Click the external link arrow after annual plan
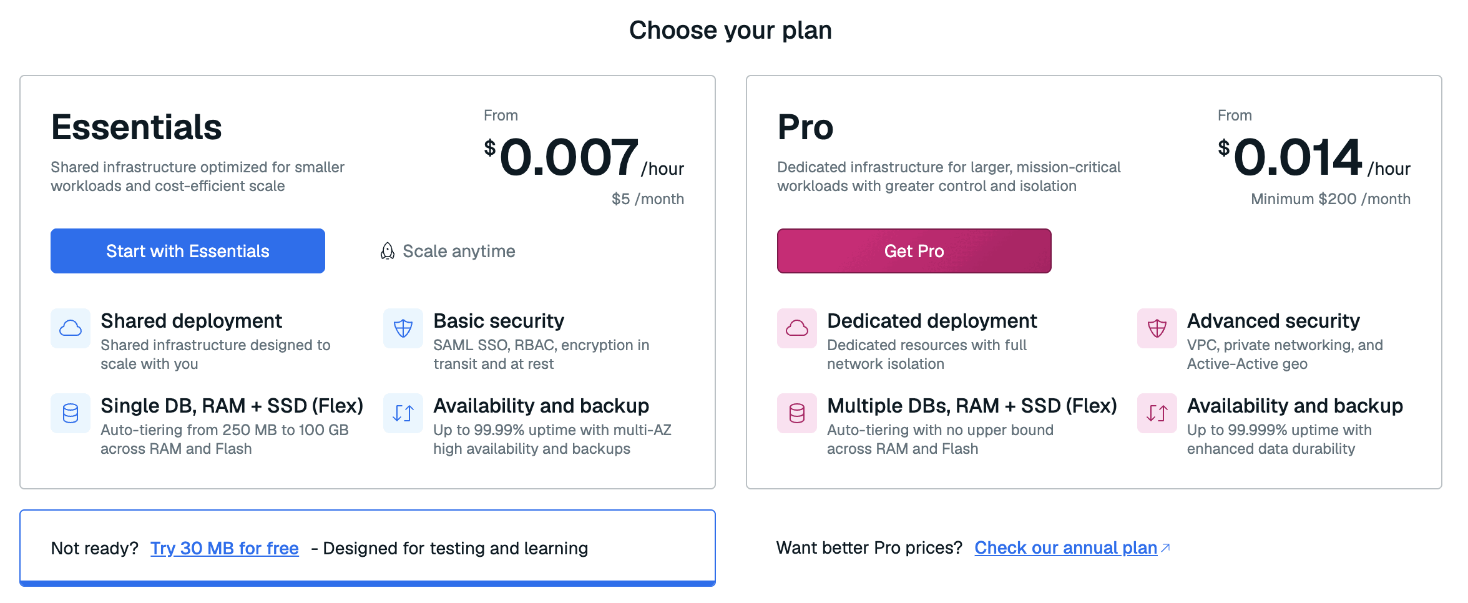Image resolution: width=1468 pixels, height=603 pixels. [x=1165, y=547]
